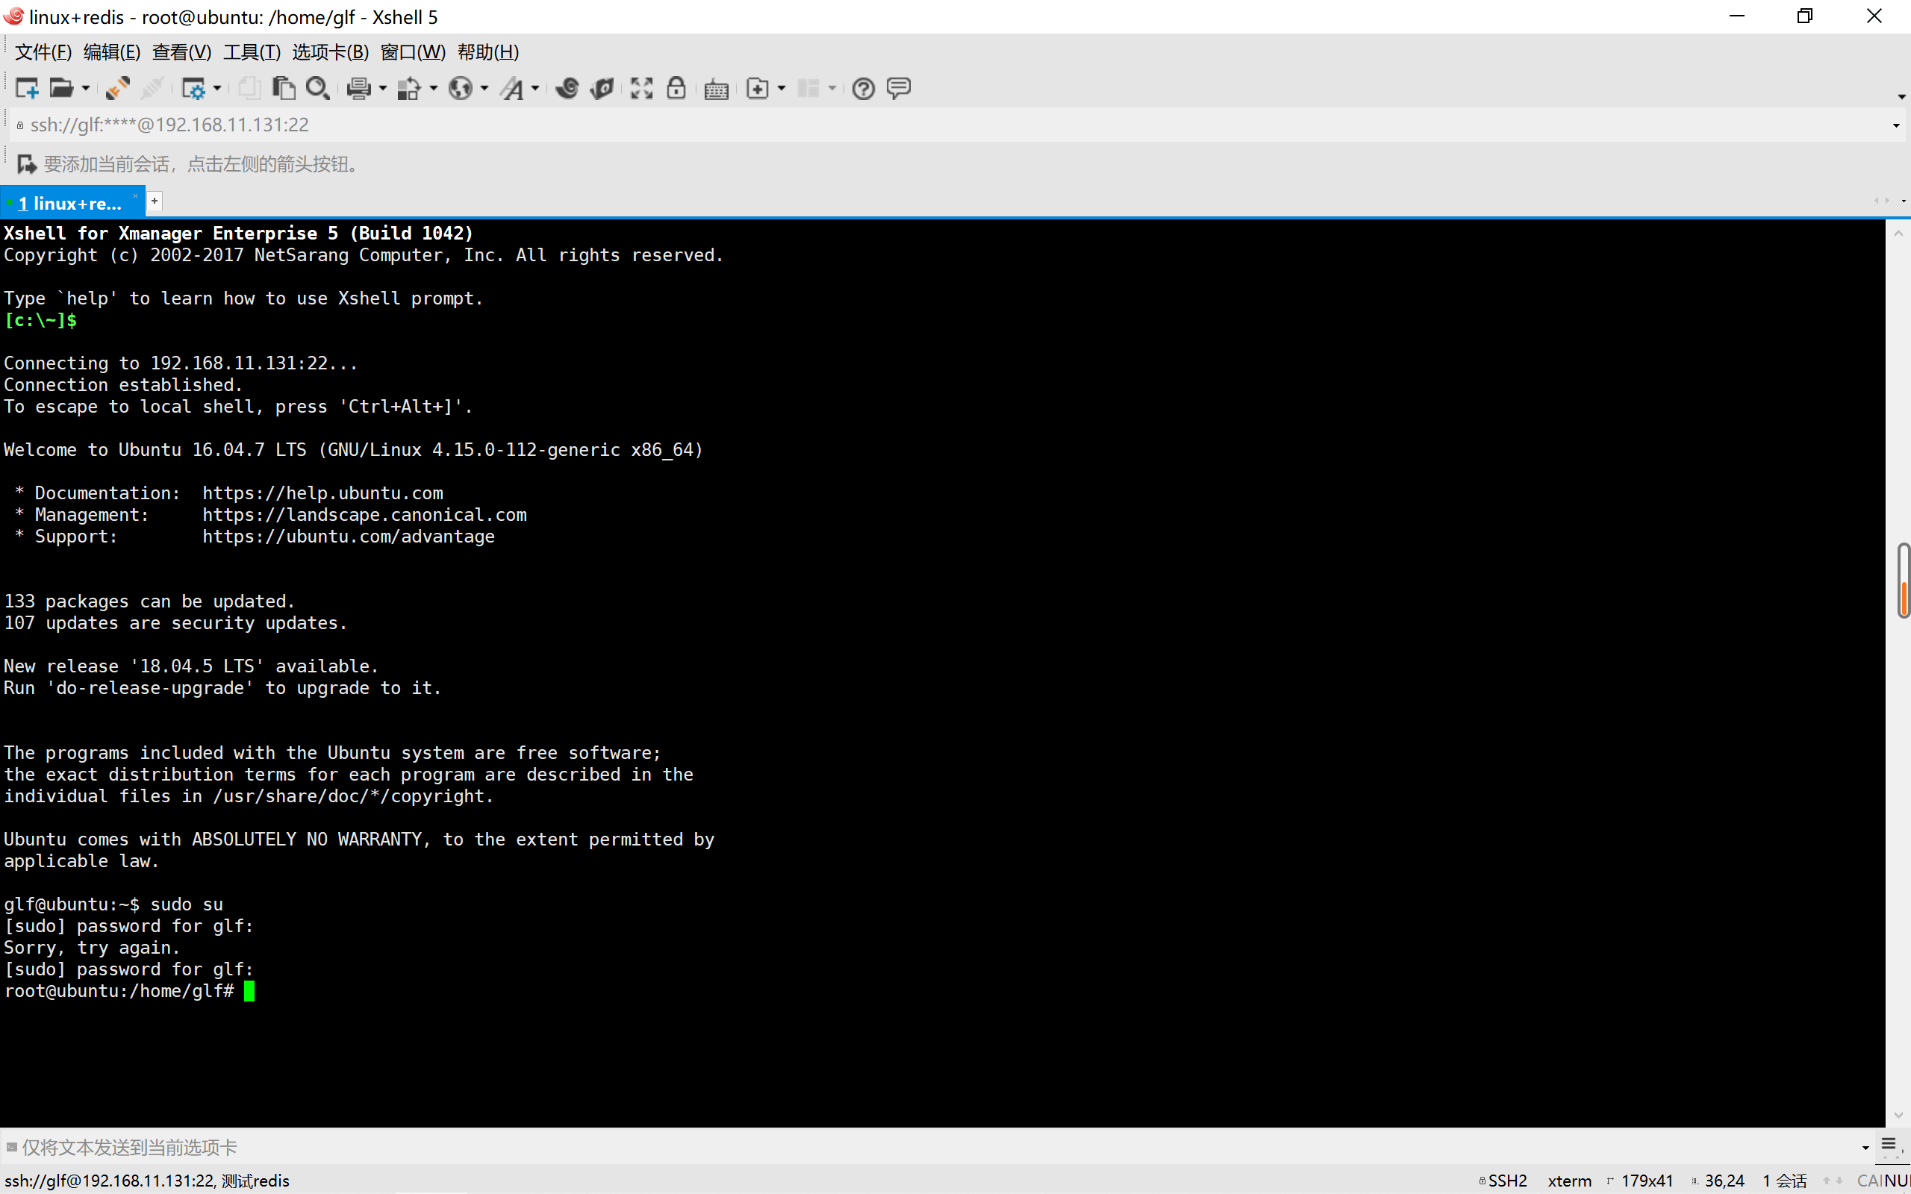Click the new tab plus button

pyautogui.click(x=154, y=201)
